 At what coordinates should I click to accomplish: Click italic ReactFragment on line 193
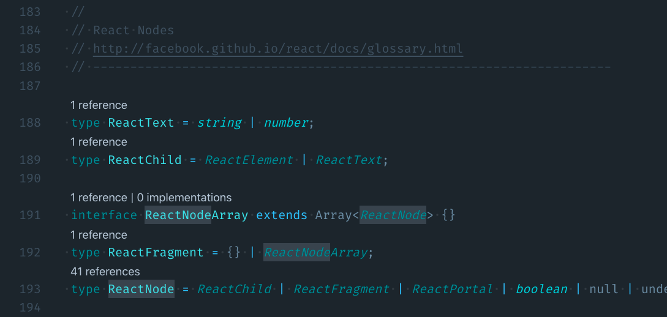[x=342, y=289]
